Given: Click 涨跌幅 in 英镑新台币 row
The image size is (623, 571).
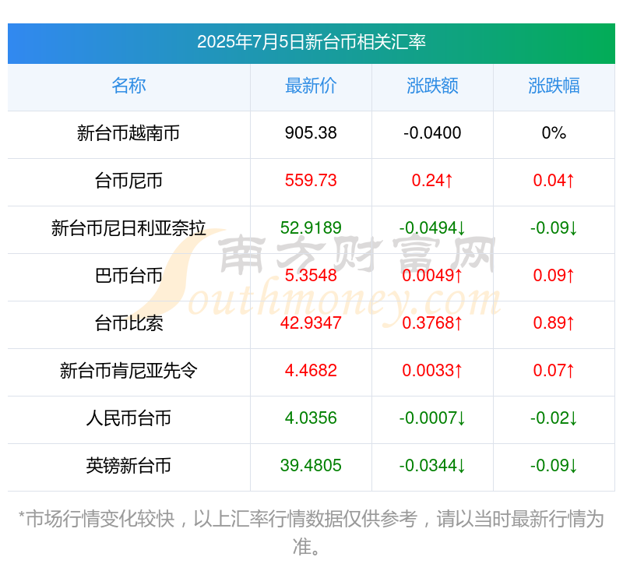Looking at the screenshot, I should [554, 466].
